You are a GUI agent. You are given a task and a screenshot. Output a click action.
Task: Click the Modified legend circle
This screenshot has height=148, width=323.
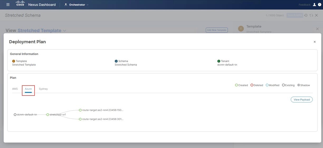pyautogui.click(x=267, y=85)
